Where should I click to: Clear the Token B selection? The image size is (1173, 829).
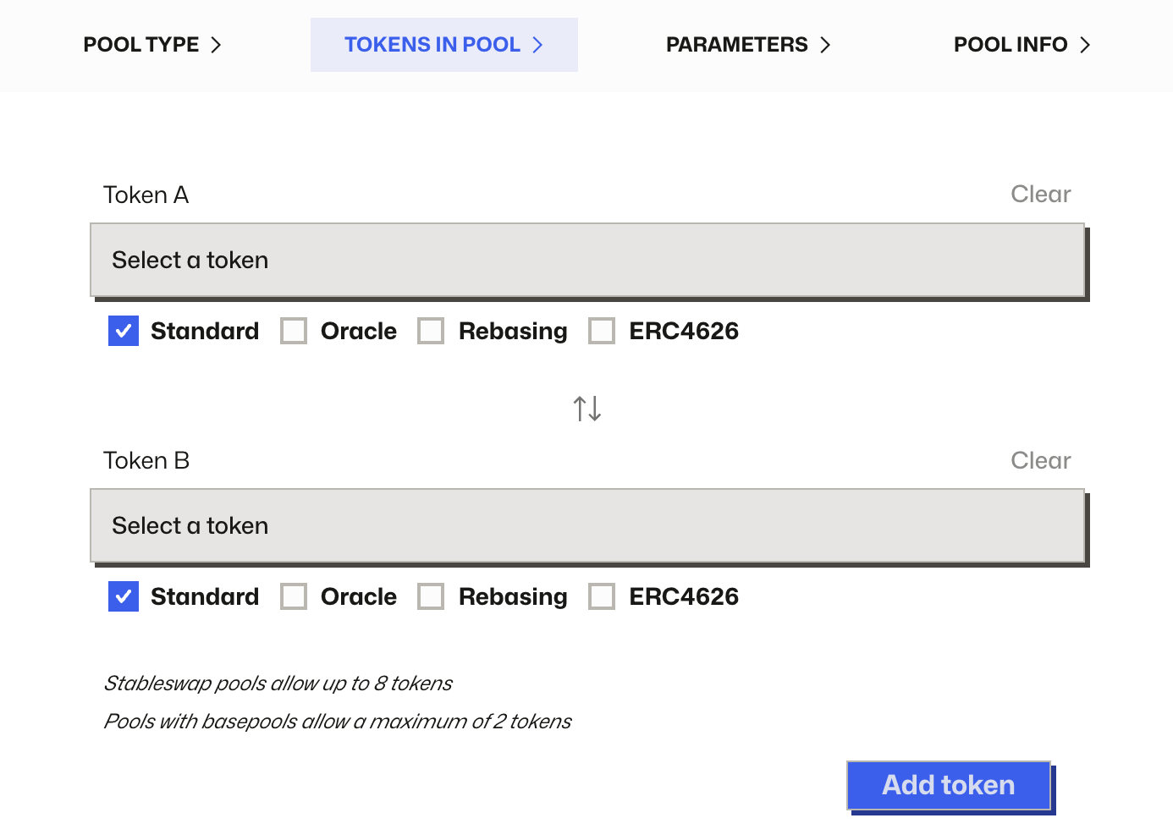(x=1040, y=460)
